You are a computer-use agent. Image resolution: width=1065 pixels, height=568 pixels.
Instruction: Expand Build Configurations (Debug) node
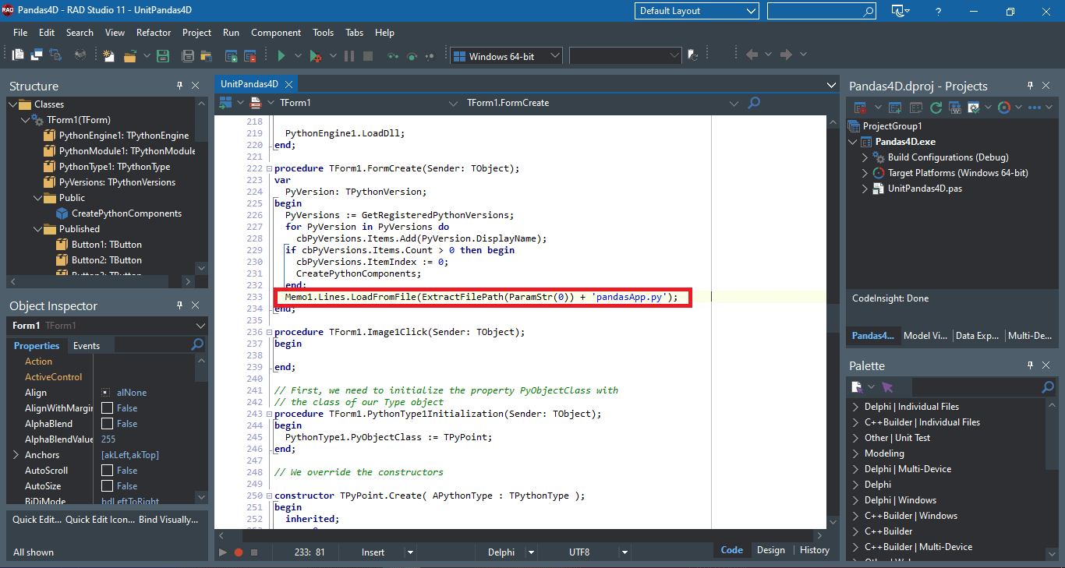click(x=865, y=157)
